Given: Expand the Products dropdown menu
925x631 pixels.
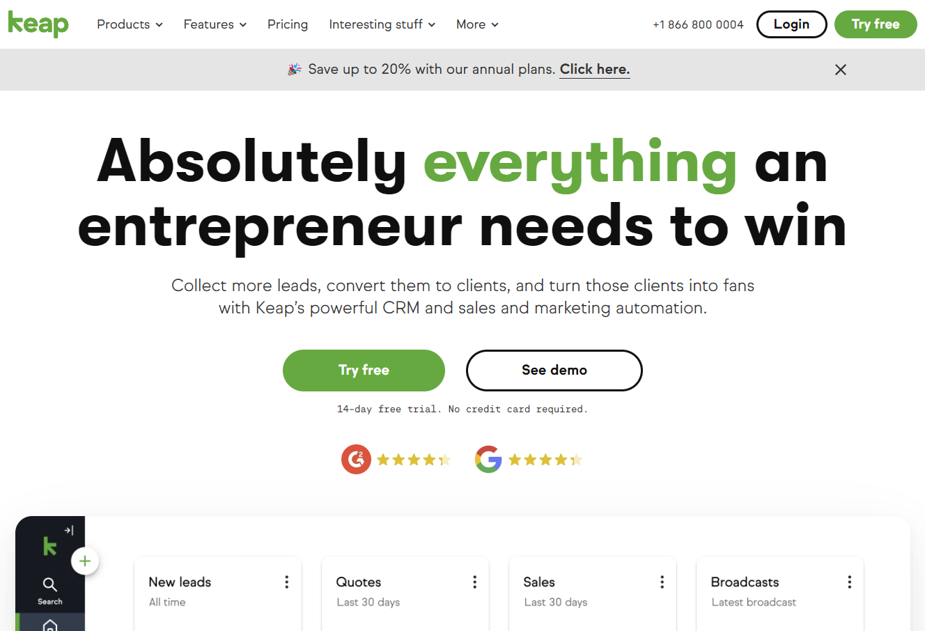Looking at the screenshot, I should (x=130, y=24).
